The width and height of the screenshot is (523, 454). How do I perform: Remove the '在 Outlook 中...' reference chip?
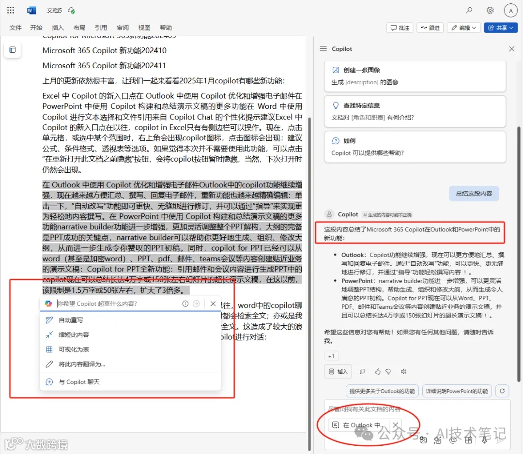[396, 424]
